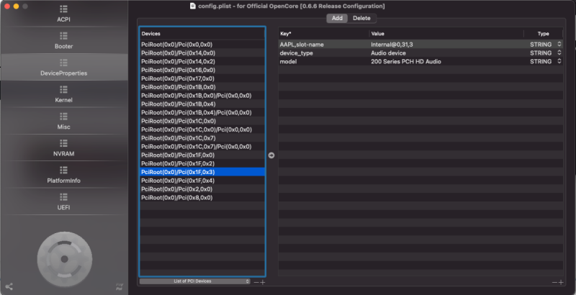Viewport: 576px width, 295px height.
Task: Switch to the Delete tab
Action: point(361,18)
